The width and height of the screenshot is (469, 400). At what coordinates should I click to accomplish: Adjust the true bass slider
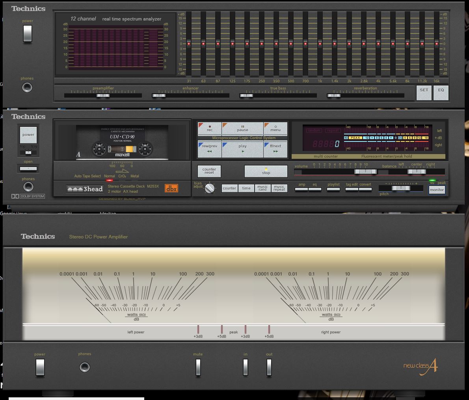click(246, 95)
